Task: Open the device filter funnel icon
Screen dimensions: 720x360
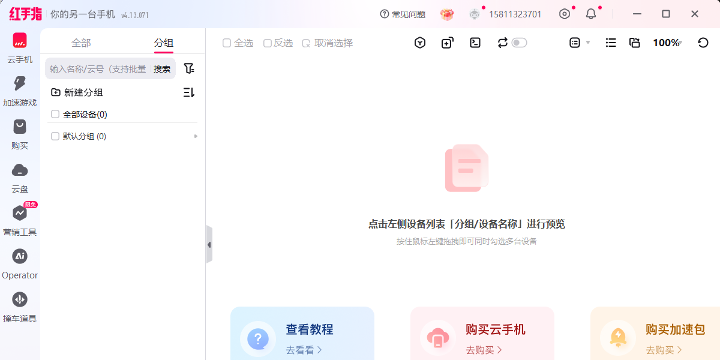Action: (189, 68)
